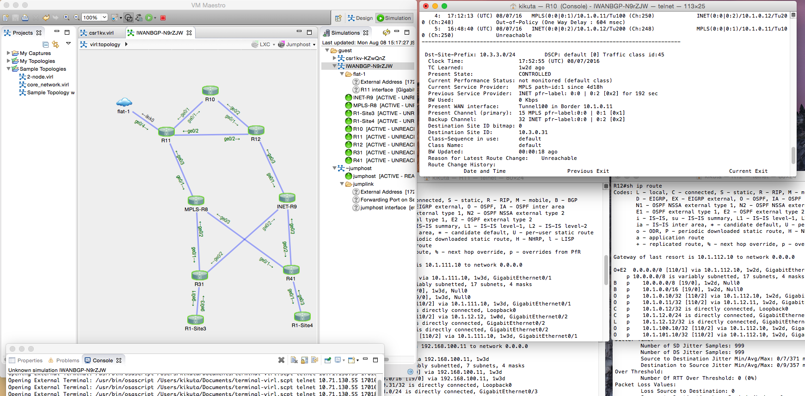This screenshot has width=805, height=396.
Task: Open the zoom percentage dropdown
Action: tap(104, 18)
